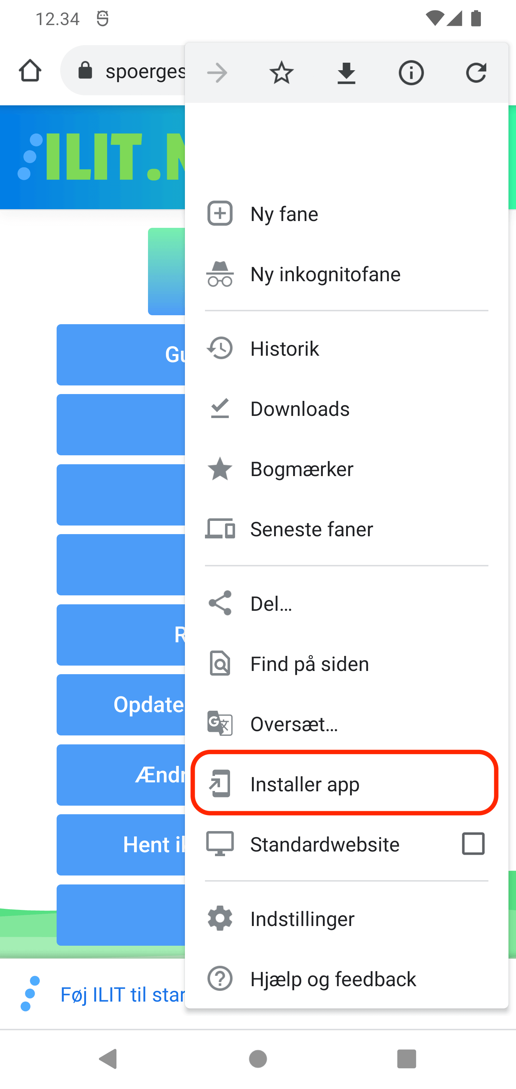The height and width of the screenshot is (1089, 516).
Task: Tap the forward arrow icon
Action: click(x=217, y=73)
